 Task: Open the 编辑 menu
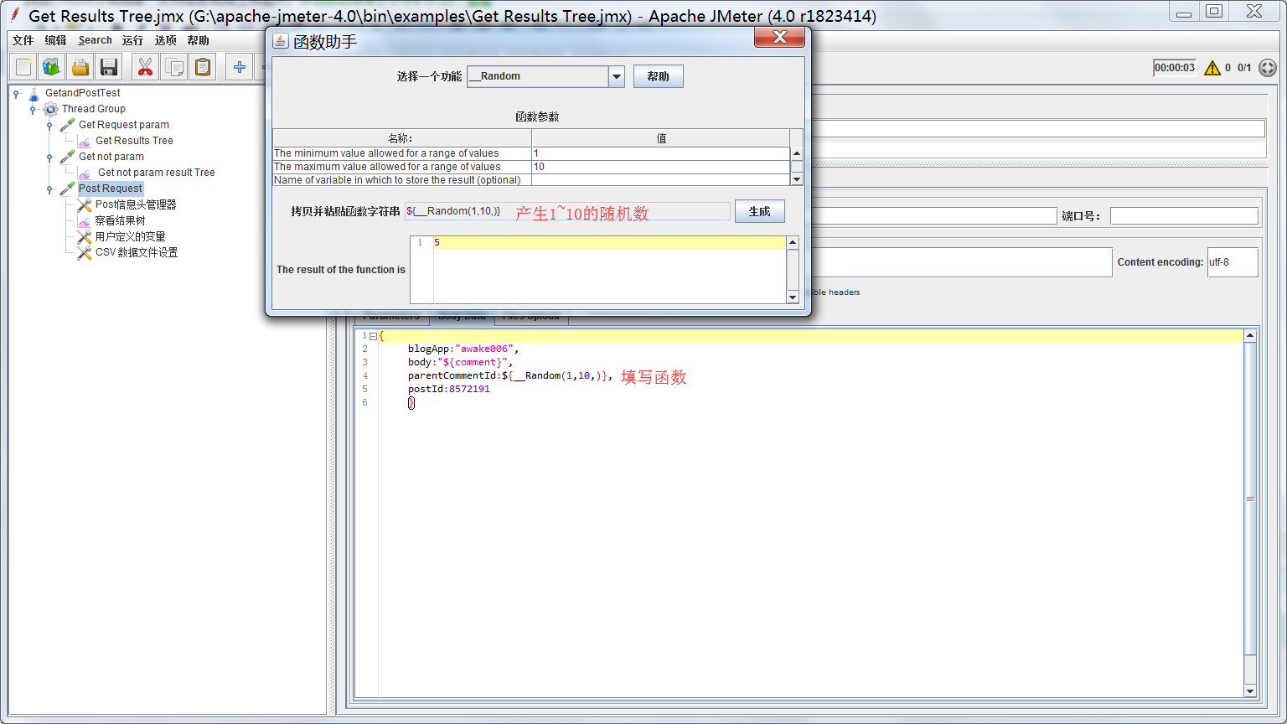coord(55,40)
